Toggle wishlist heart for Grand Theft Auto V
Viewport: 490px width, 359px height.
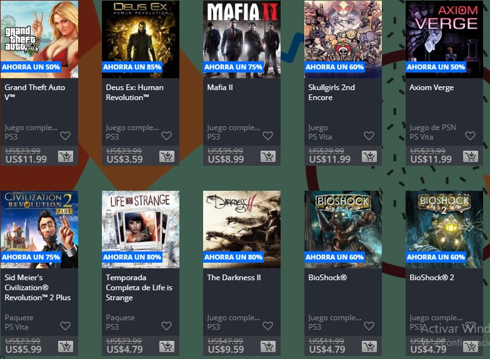click(x=65, y=136)
